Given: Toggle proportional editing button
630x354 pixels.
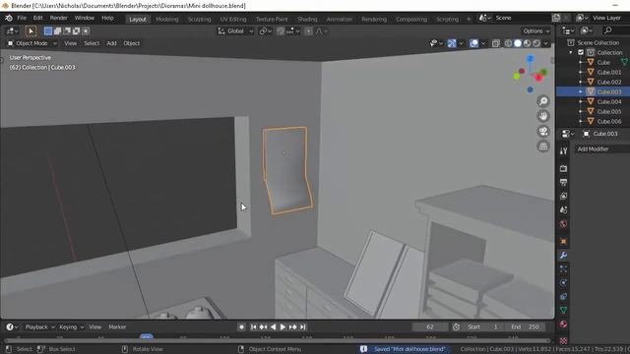Looking at the screenshot, I should tap(308, 30).
